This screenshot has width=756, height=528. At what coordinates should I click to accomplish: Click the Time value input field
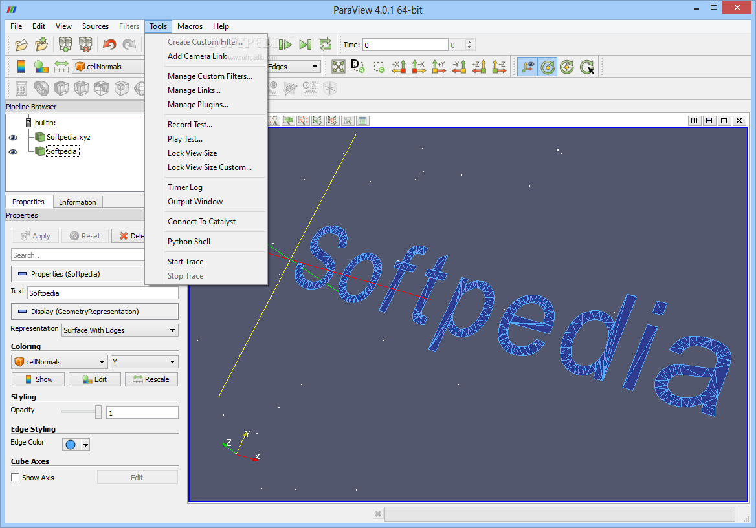405,45
